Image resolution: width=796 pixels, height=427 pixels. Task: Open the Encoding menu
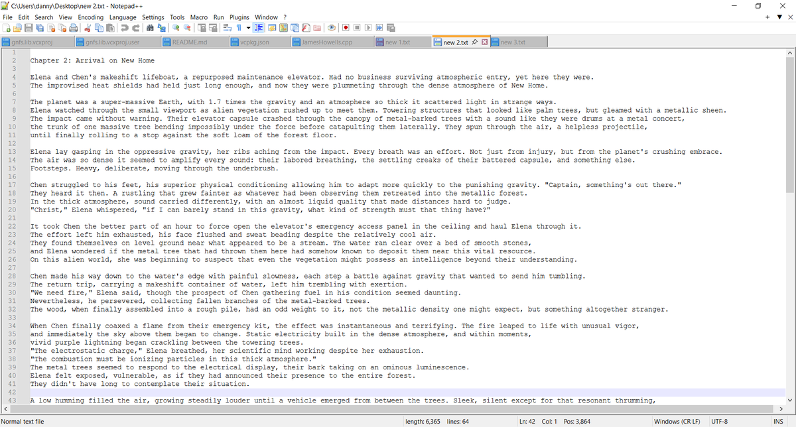[x=91, y=17]
